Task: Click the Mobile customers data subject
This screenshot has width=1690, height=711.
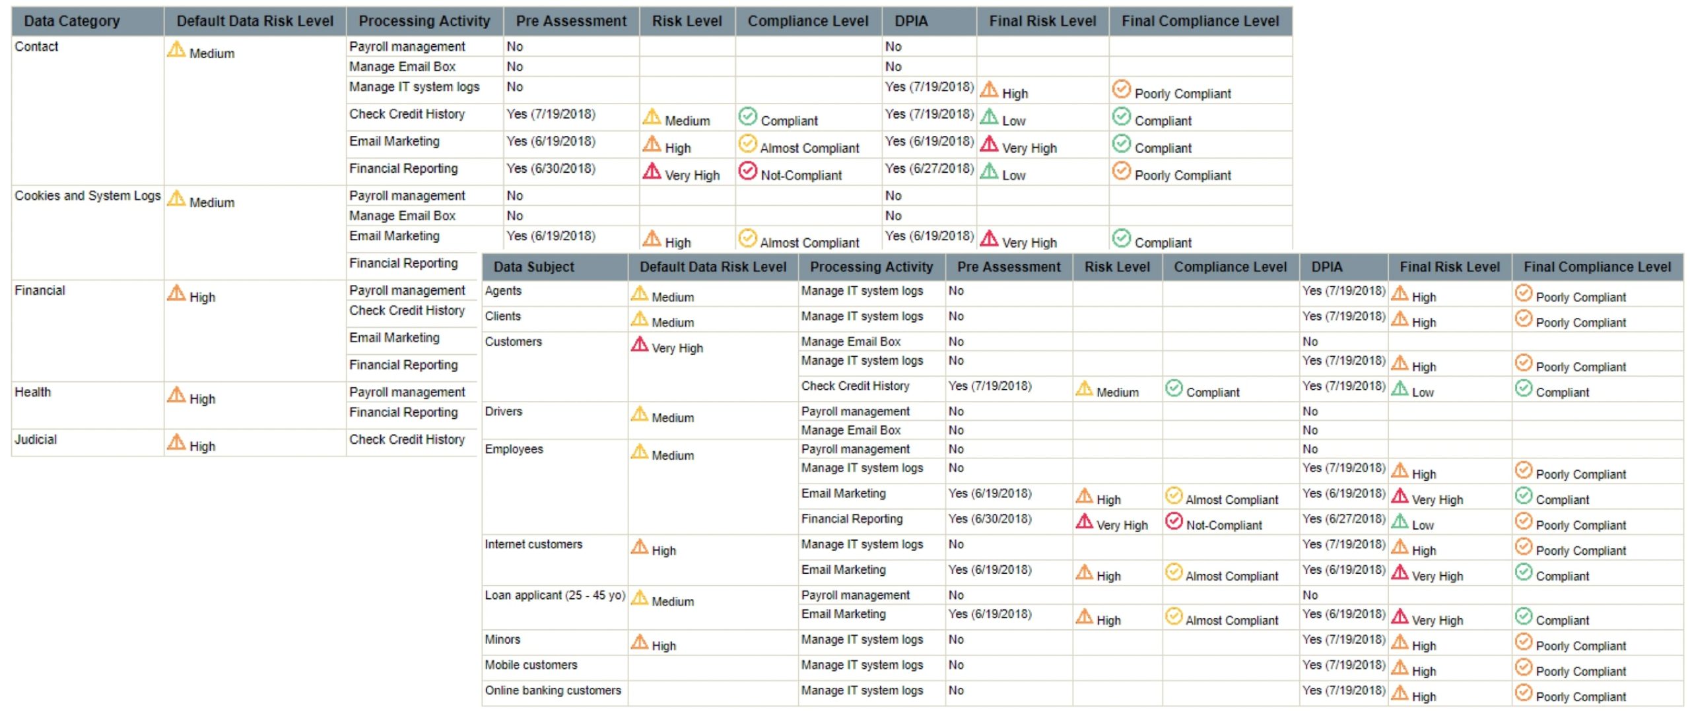Action: point(531,665)
